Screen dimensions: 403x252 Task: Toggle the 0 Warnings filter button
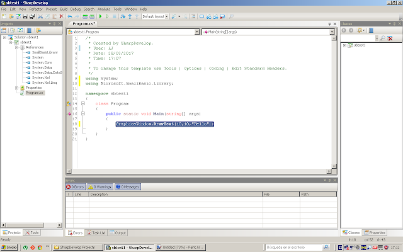click(100, 186)
